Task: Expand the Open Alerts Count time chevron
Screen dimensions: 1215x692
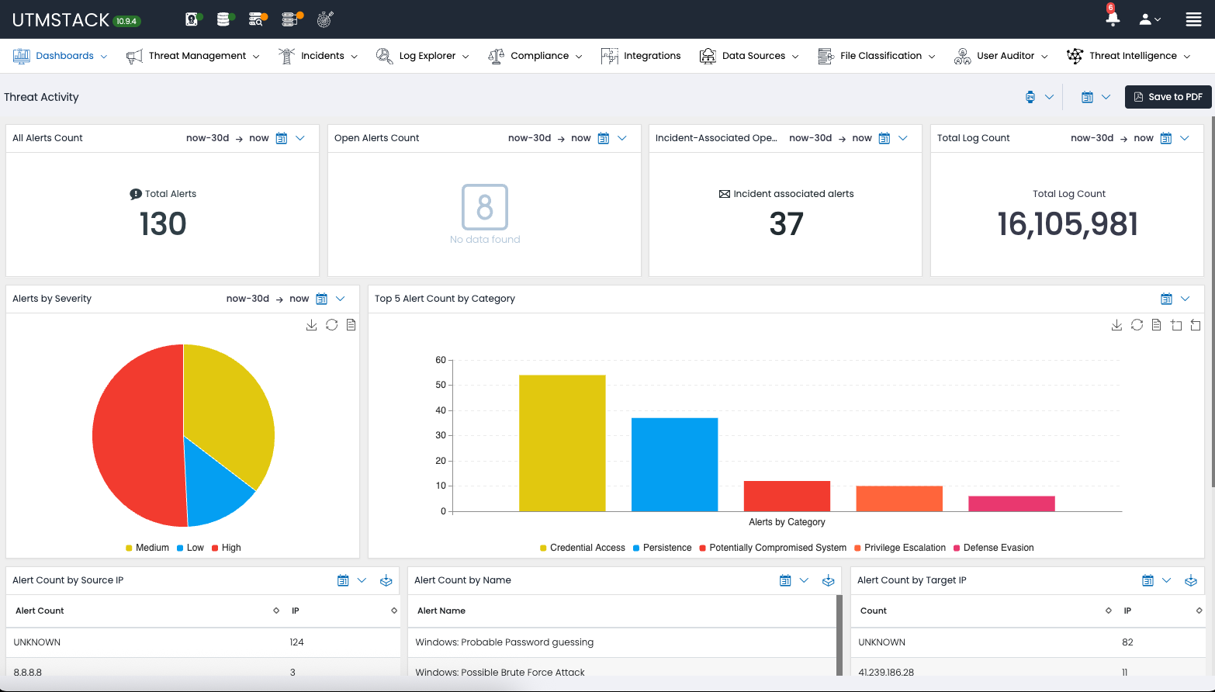Action: tap(622, 138)
